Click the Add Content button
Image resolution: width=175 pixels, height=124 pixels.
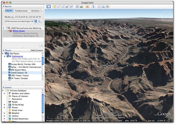(37, 50)
